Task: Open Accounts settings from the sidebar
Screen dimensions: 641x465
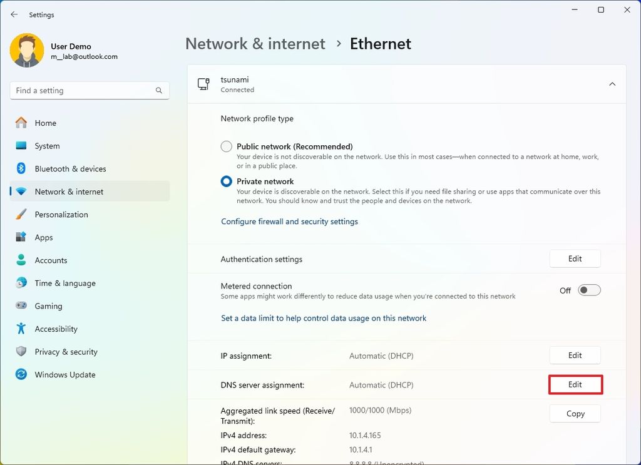Action: click(x=51, y=260)
